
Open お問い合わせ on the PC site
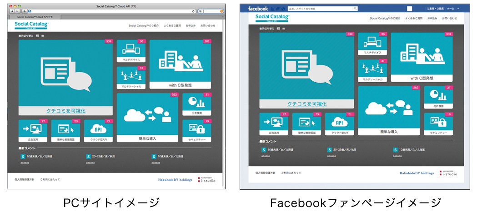point(208,26)
